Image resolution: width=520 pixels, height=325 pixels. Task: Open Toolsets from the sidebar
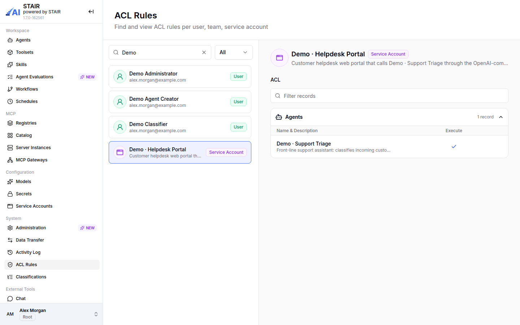[52, 52]
